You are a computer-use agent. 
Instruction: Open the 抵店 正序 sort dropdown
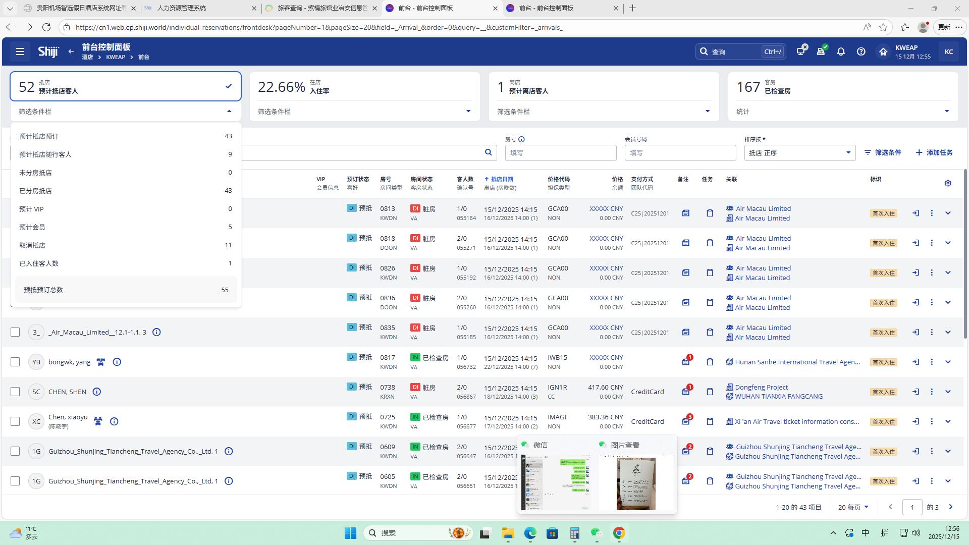[799, 153]
